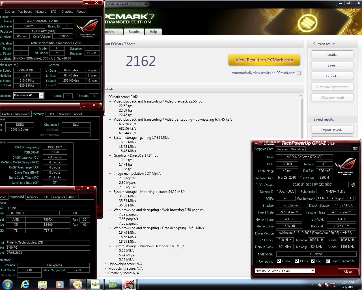Open SPD tab in top CPU-Z window
Viewport: 362px width, 290px height.
pos(53,12)
